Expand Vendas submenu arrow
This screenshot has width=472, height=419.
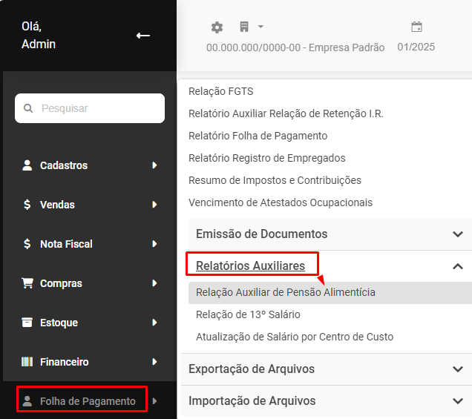[x=154, y=205]
